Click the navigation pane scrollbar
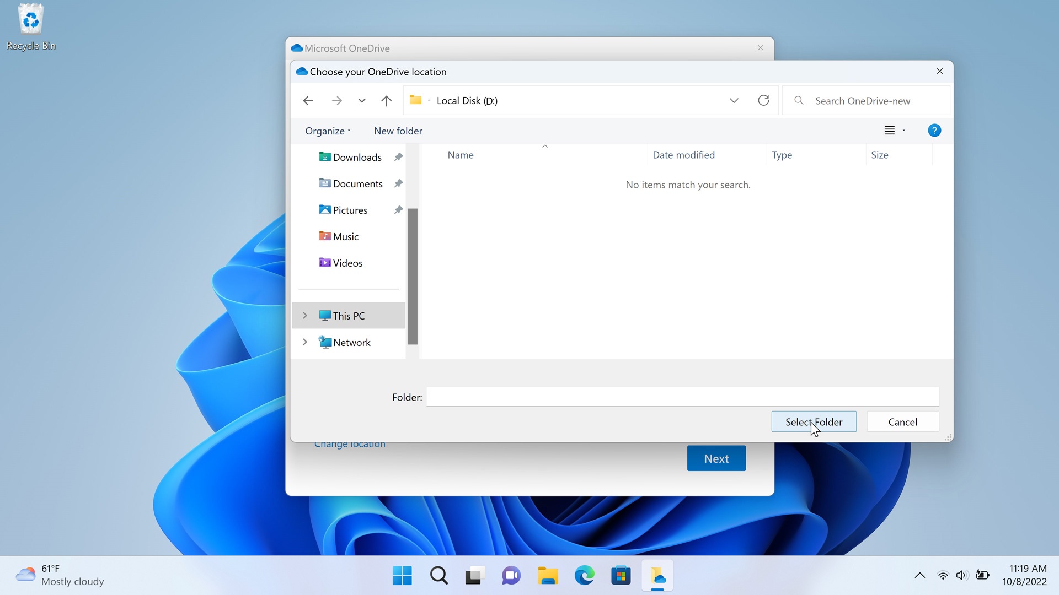 (x=412, y=275)
